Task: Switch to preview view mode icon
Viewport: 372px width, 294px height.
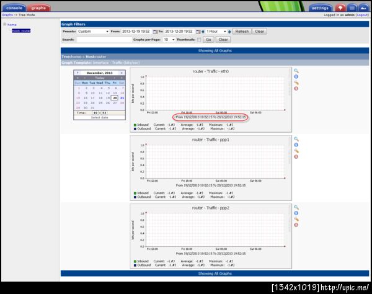Action: (x=363, y=8)
